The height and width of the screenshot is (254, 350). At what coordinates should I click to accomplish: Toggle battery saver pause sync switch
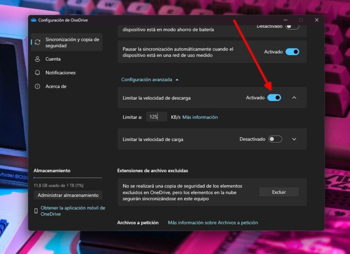292,26
